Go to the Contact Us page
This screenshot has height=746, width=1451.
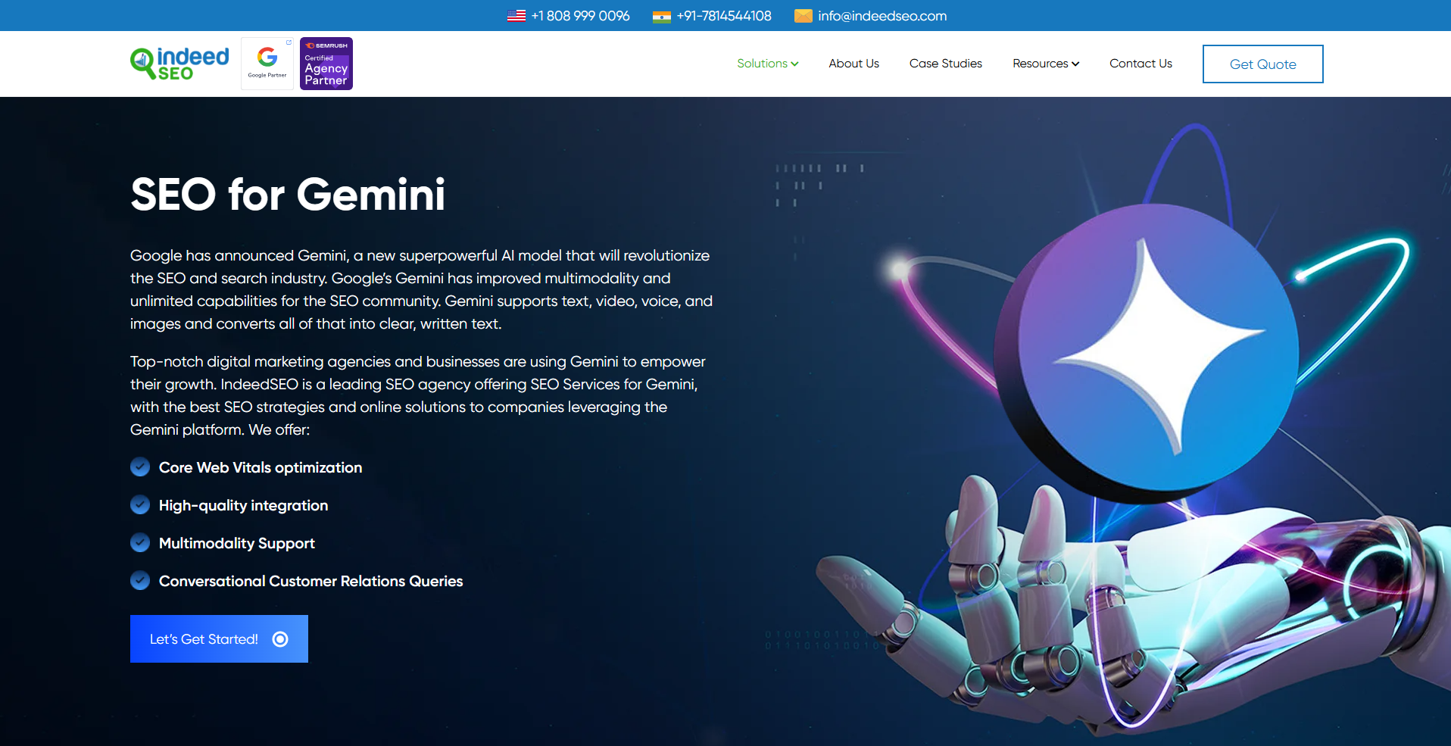(x=1141, y=64)
